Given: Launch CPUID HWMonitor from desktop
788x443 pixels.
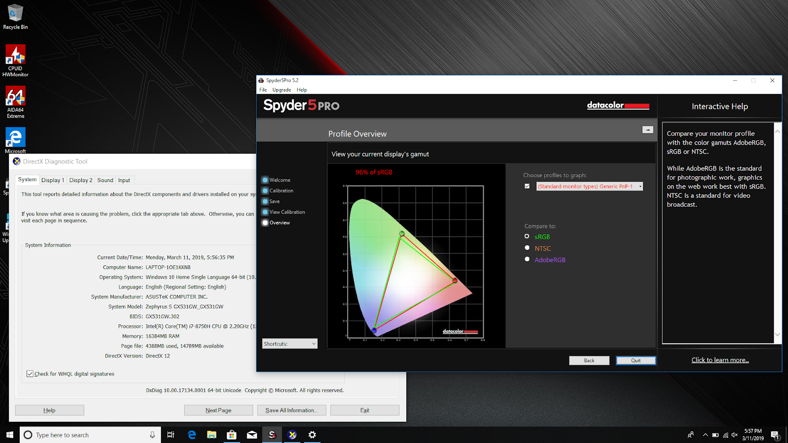Looking at the screenshot, I should click(x=15, y=61).
